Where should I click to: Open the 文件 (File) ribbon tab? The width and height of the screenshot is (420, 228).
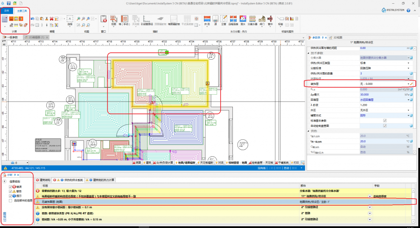click(x=7, y=10)
